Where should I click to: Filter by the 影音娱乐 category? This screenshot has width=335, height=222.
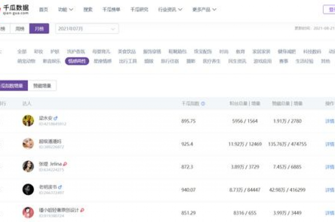coord(52,61)
